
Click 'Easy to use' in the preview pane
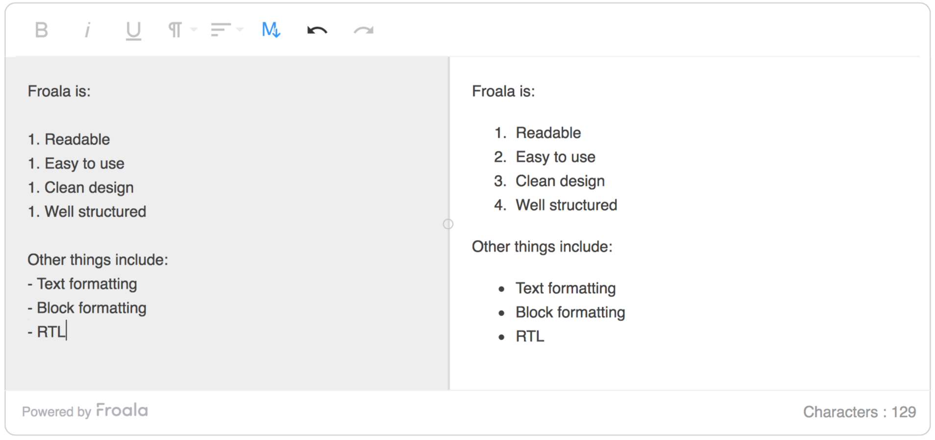click(555, 157)
